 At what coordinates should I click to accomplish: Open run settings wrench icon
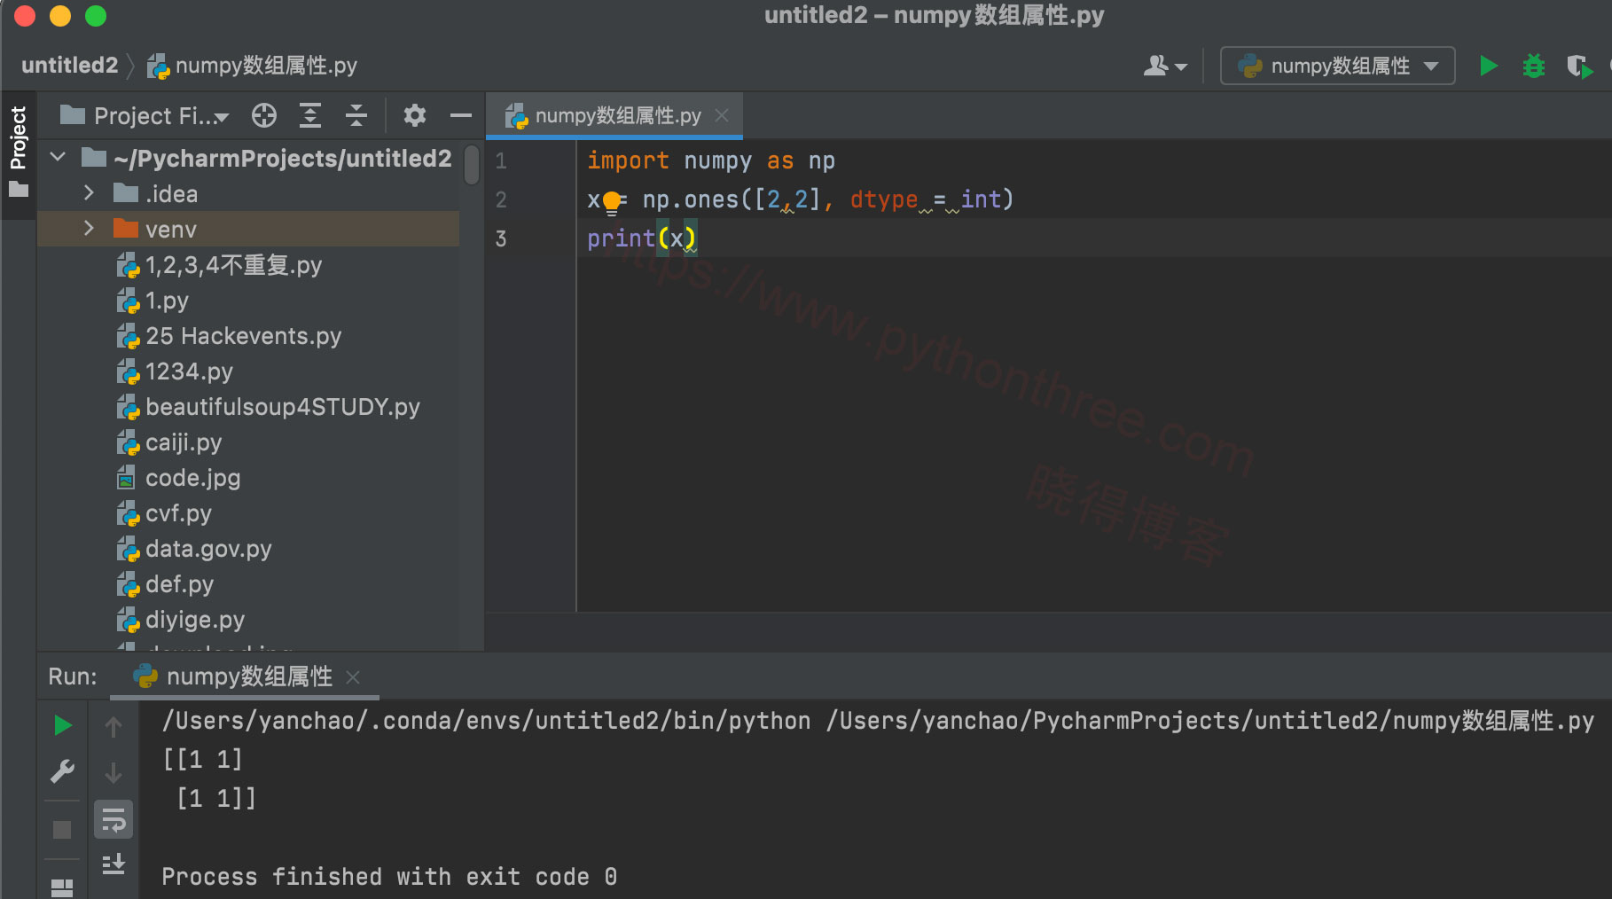[x=62, y=771]
